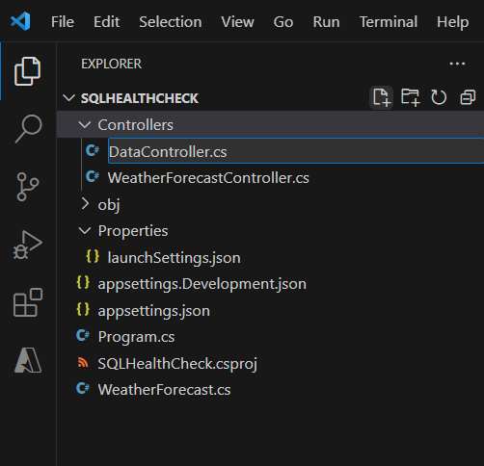Open the Explorer view in activity bar
The image size is (484, 466).
tap(27, 71)
